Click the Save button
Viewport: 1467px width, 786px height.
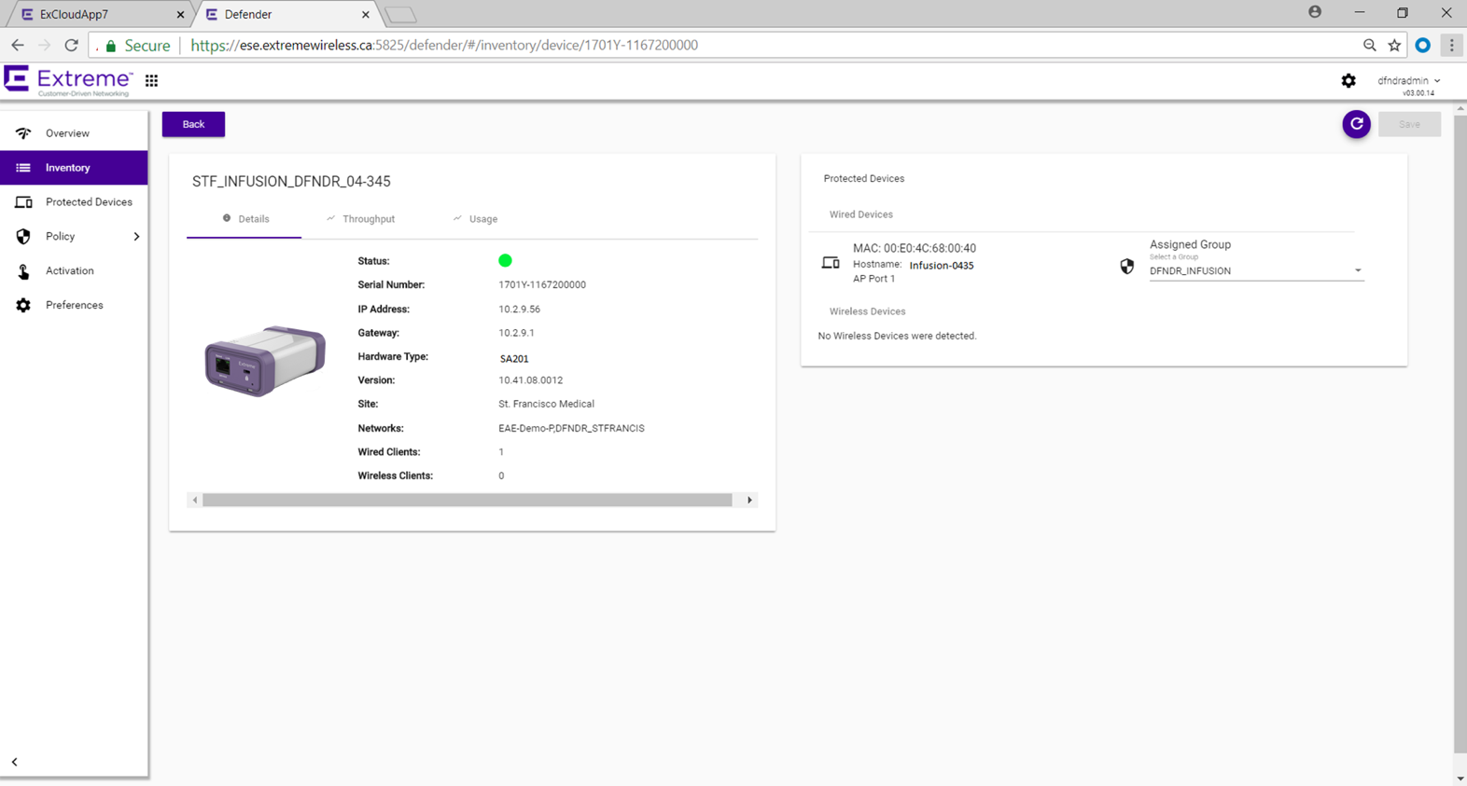(1409, 124)
